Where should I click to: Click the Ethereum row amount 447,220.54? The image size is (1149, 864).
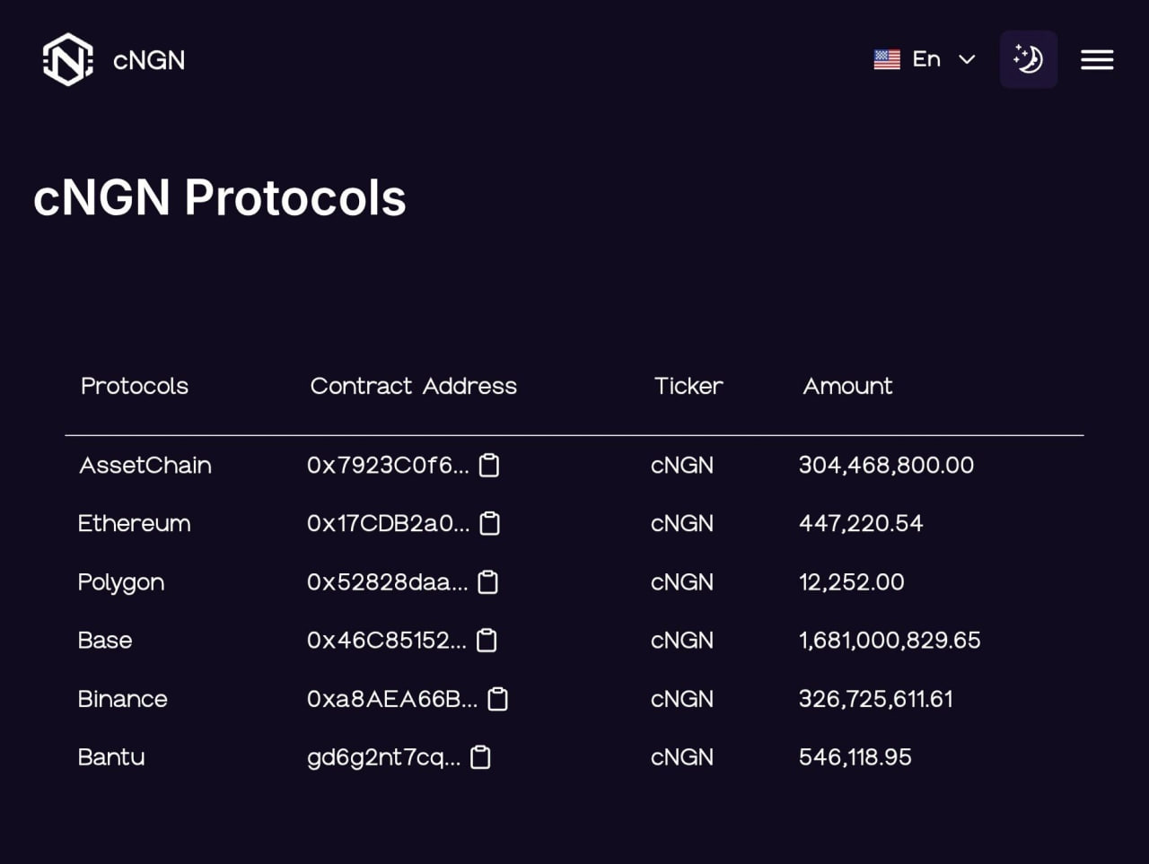(x=861, y=524)
